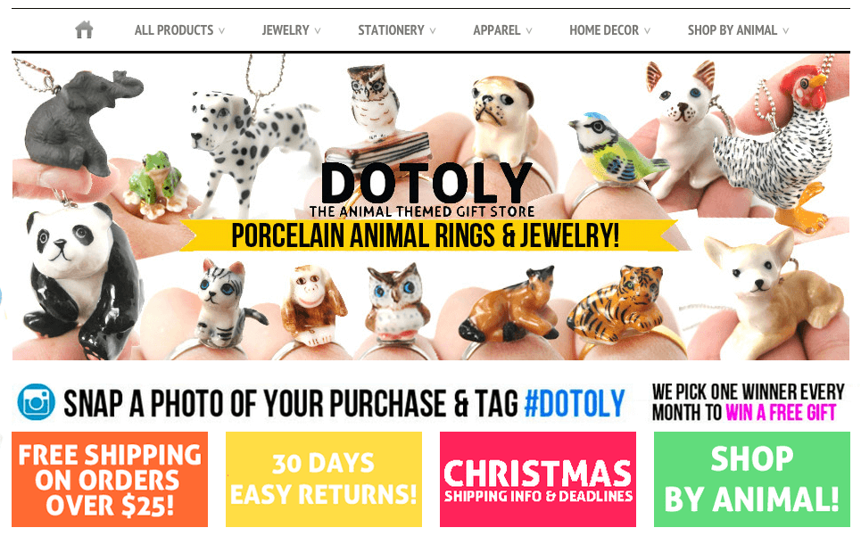Open the All Products menu label
The width and height of the screenshot is (861, 536).
[x=174, y=30]
